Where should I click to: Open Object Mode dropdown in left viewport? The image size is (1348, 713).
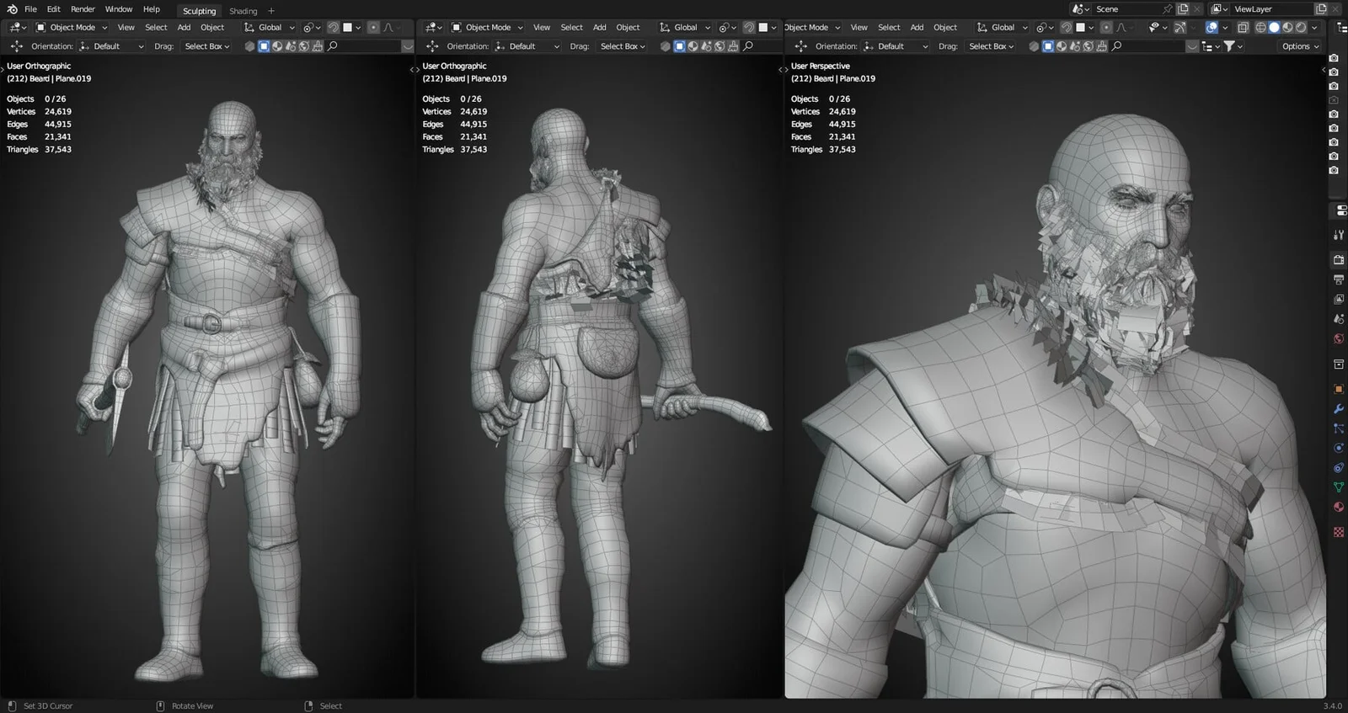coord(72,27)
